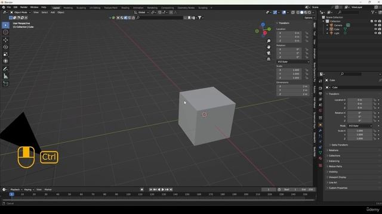Viewport: 382px width, 214px height.
Task: Select the Select Box tool
Action: [x=5, y=25]
